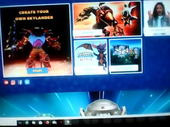The image size is (170, 127).
Task: Click the teal round taskbar icon
Action: pos(27,123)
